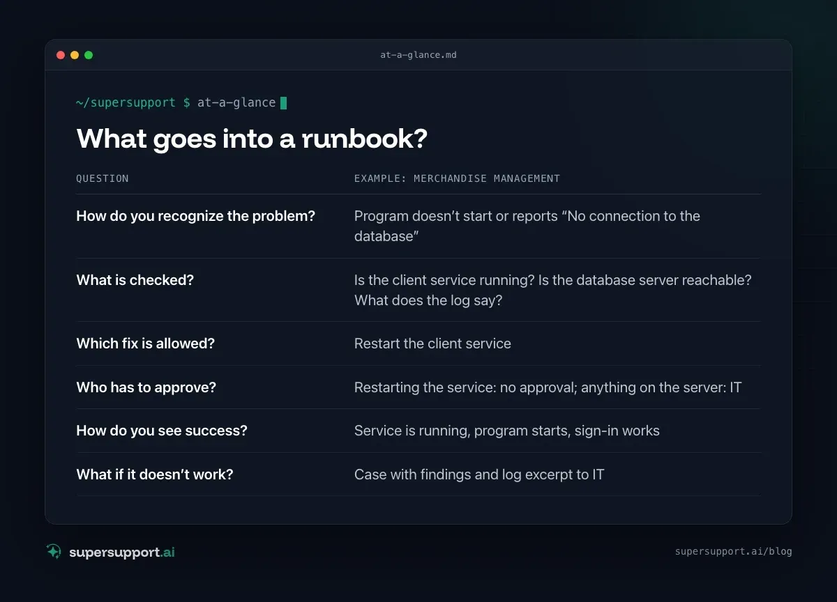Click 'Restart the client service' answer
This screenshot has width=837, height=602.
pyautogui.click(x=432, y=344)
